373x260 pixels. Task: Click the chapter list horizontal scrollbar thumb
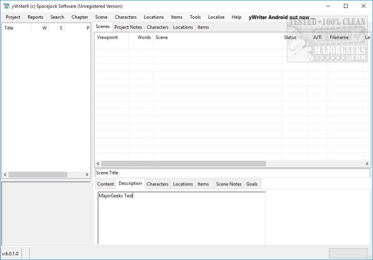click(38, 175)
